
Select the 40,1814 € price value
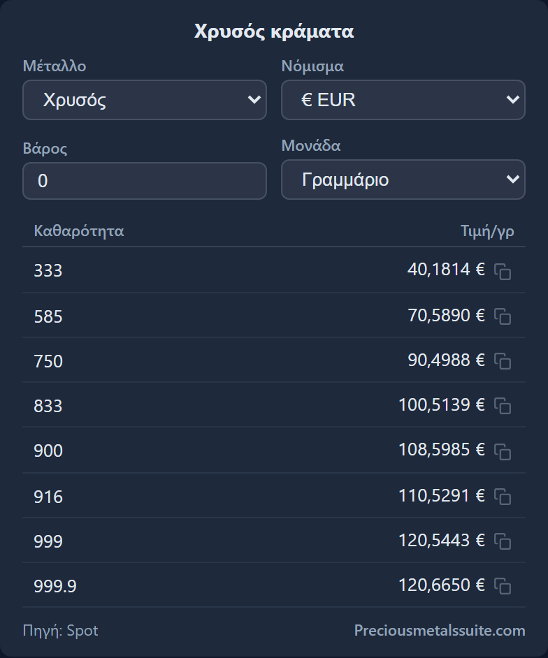click(446, 269)
